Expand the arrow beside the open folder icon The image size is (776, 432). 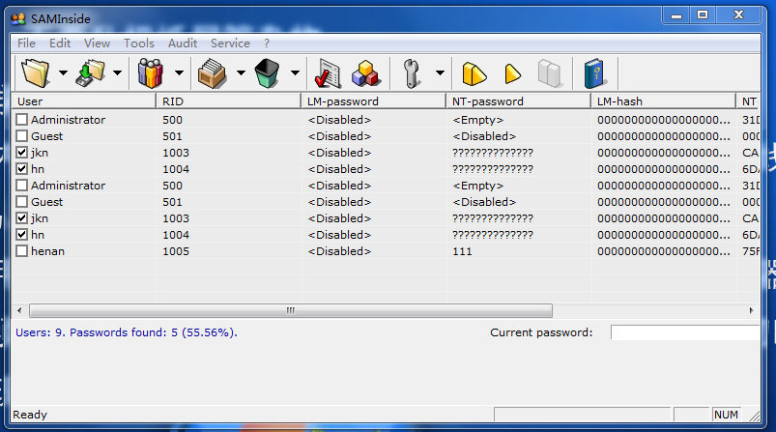[64, 73]
